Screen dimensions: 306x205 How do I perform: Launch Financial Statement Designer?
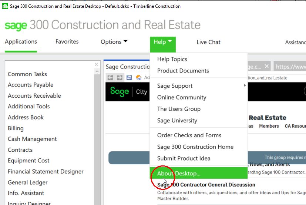coord(46,172)
